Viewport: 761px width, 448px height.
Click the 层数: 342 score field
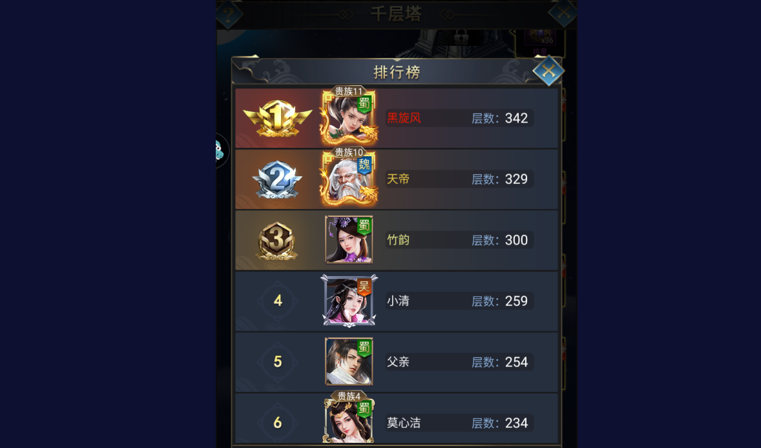point(500,118)
